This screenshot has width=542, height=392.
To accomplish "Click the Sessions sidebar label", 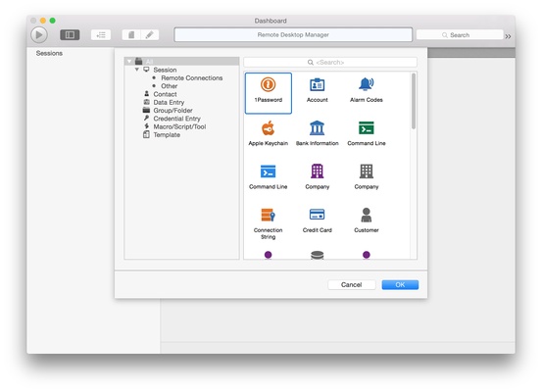I will point(49,53).
